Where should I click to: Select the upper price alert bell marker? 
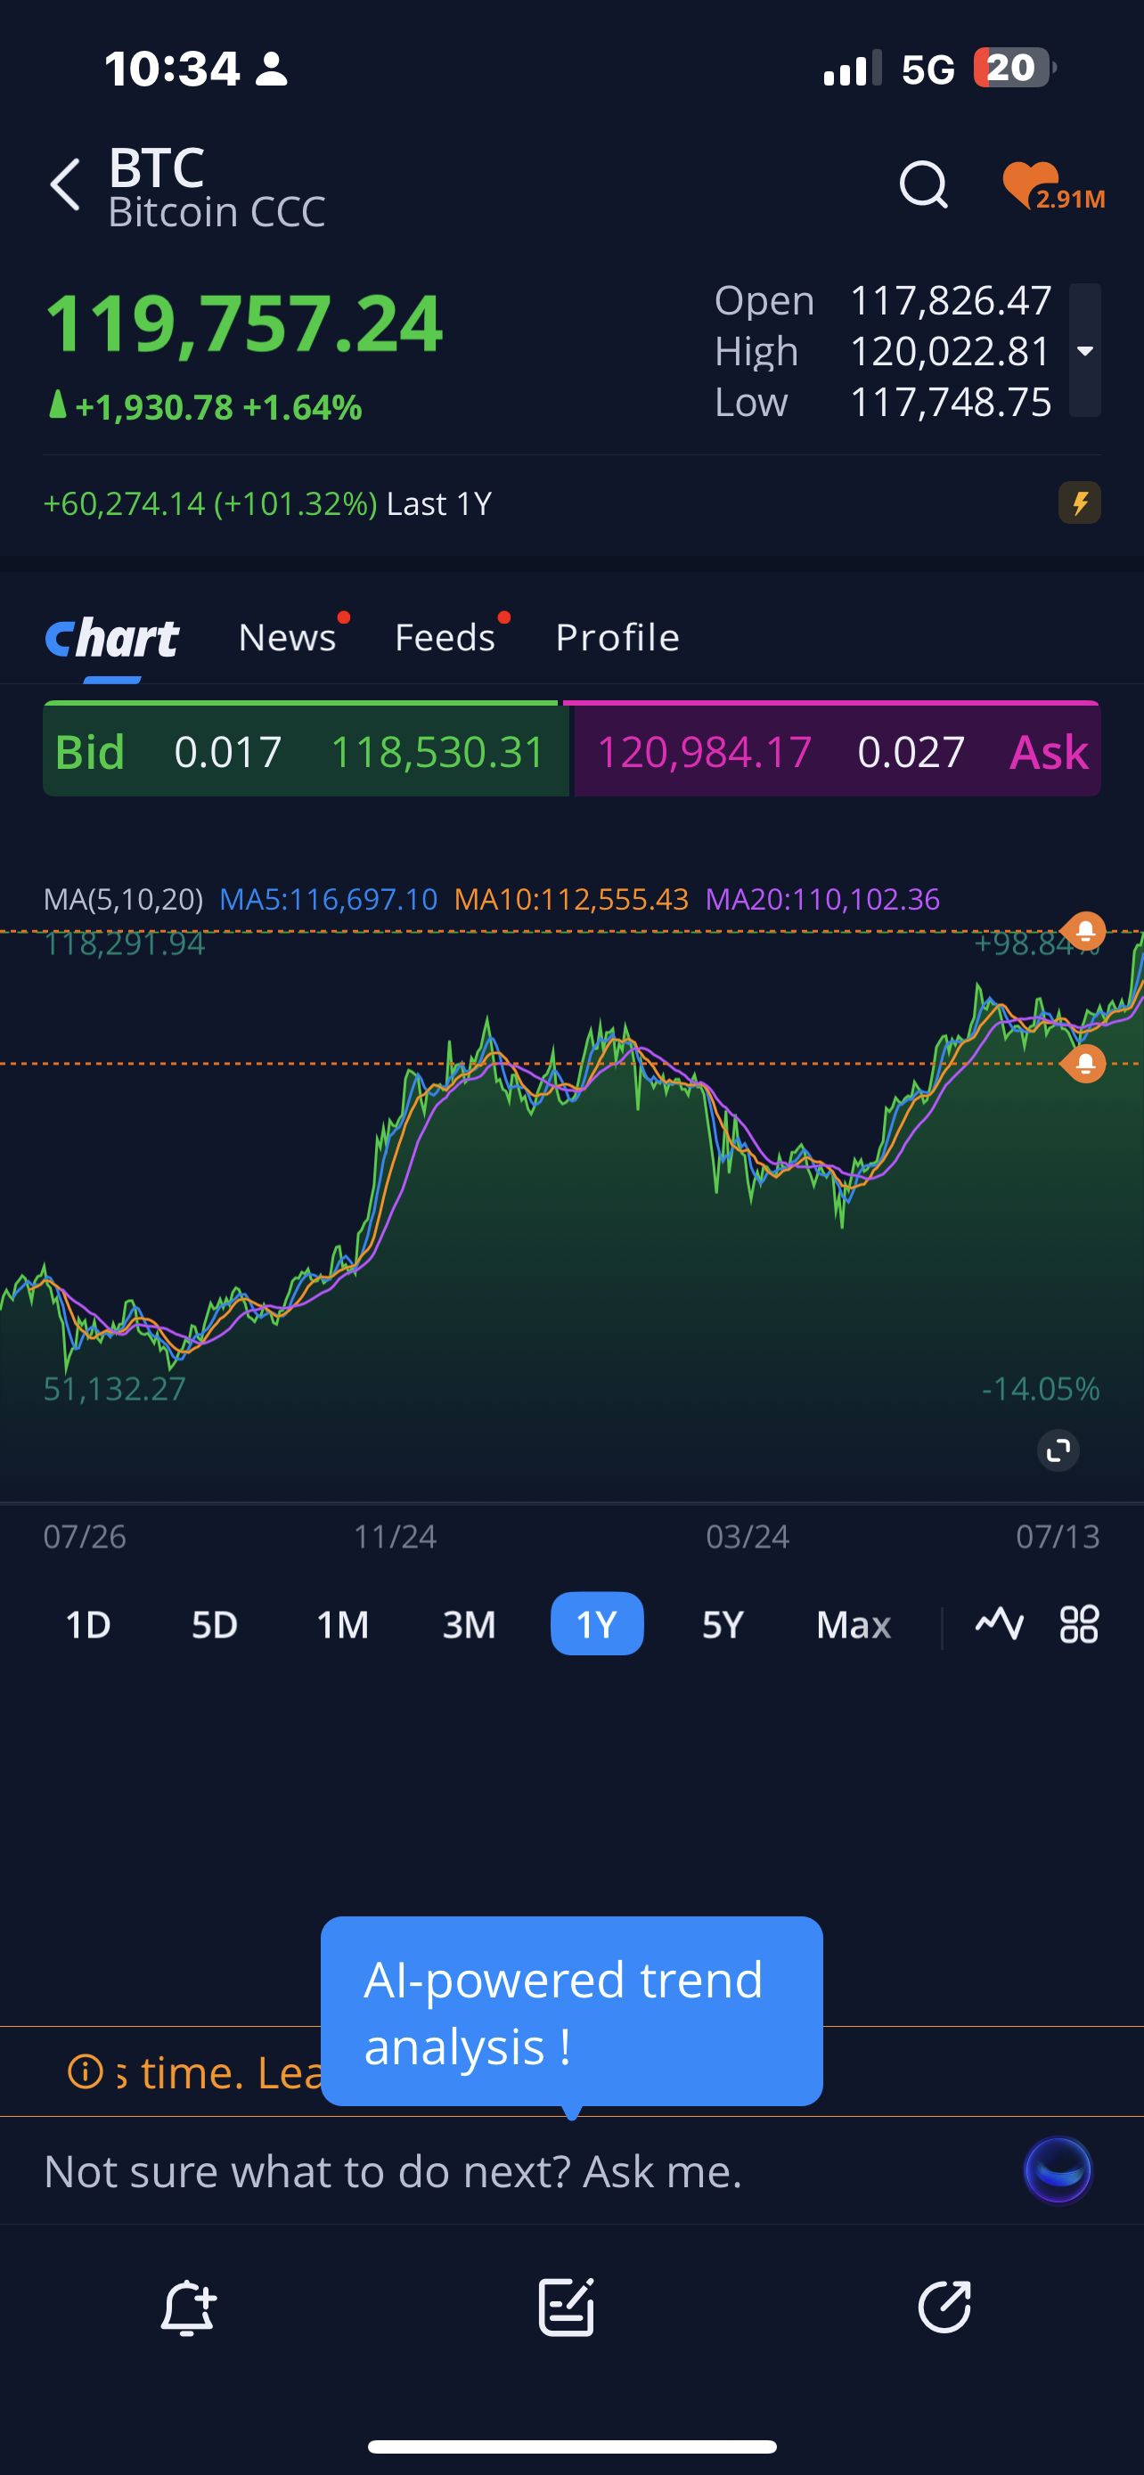coord(1085,931)
